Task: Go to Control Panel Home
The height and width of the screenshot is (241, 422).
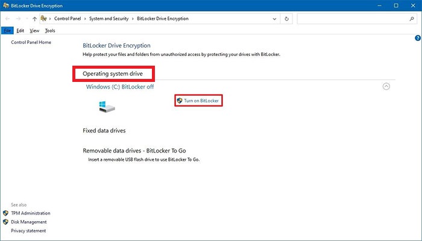Action: (31, 42)
